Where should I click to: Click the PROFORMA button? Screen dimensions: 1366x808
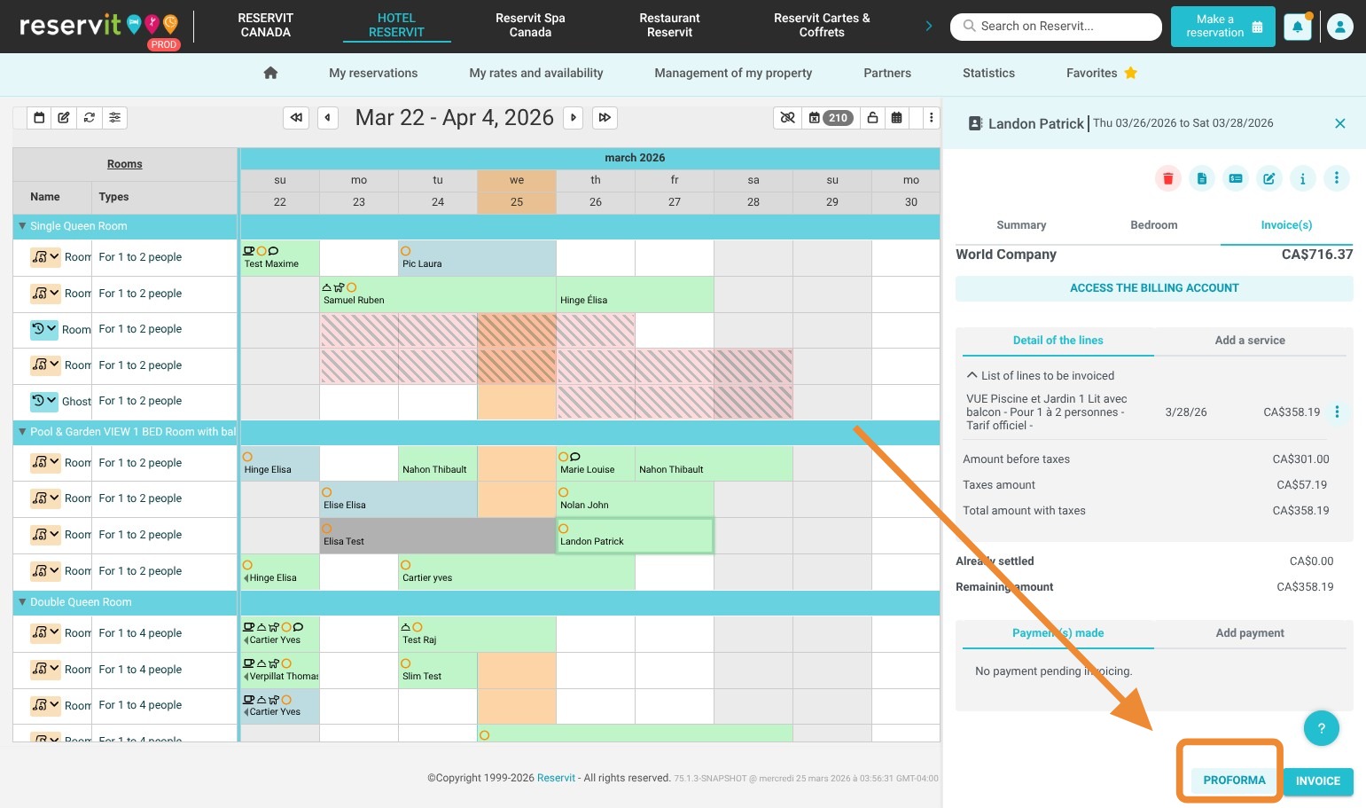(x=1234, y=781)
